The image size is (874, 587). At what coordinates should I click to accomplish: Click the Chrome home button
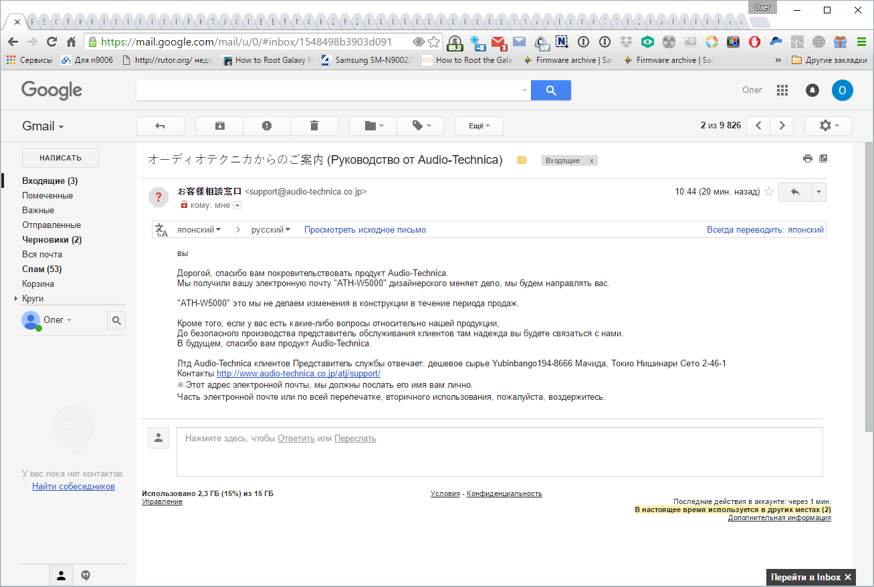click(71, 41)
